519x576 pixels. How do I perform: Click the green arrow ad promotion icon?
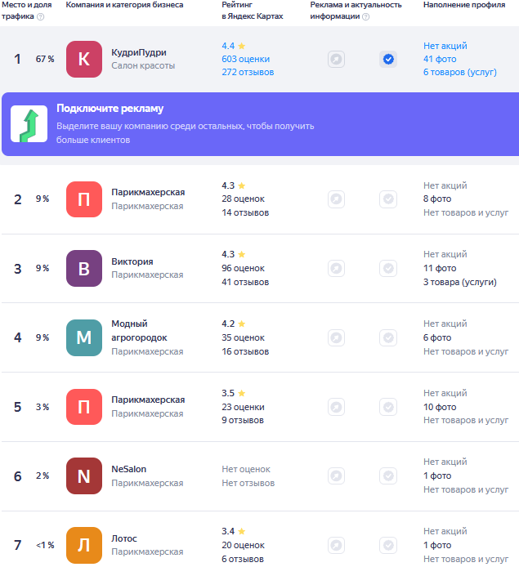29,124
